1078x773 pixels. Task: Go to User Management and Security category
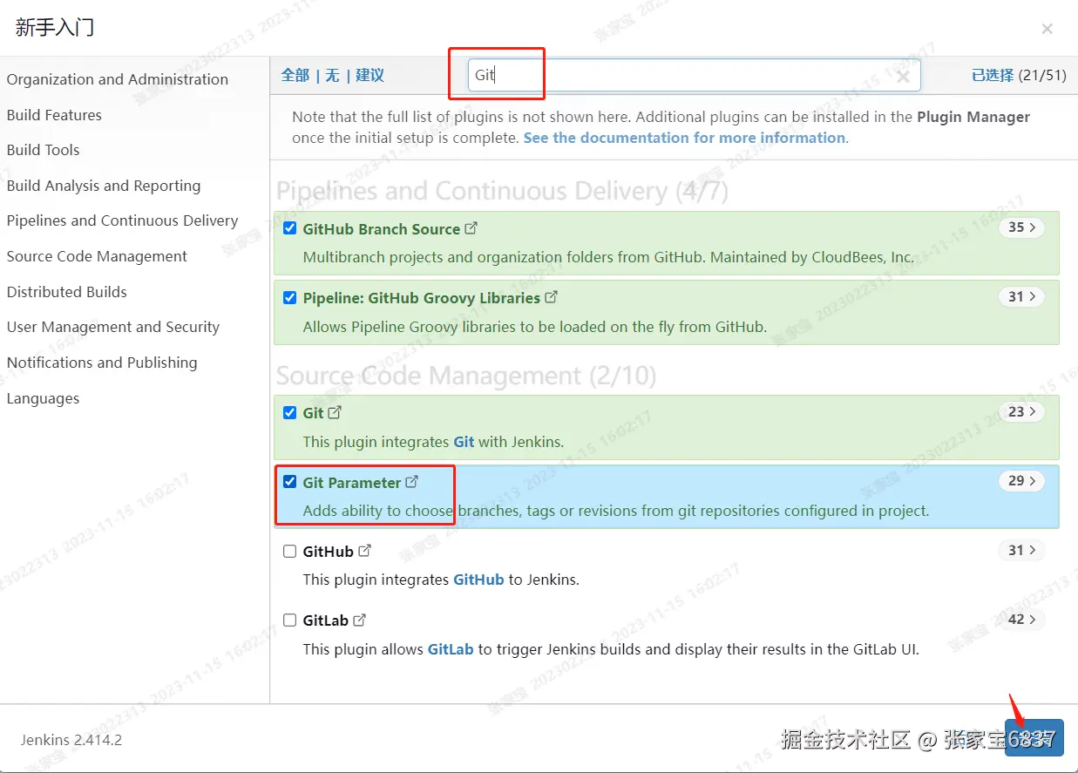click(113, 327)
